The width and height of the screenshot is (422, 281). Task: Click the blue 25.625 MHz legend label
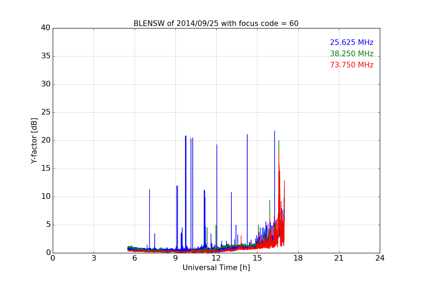[352, 43]
